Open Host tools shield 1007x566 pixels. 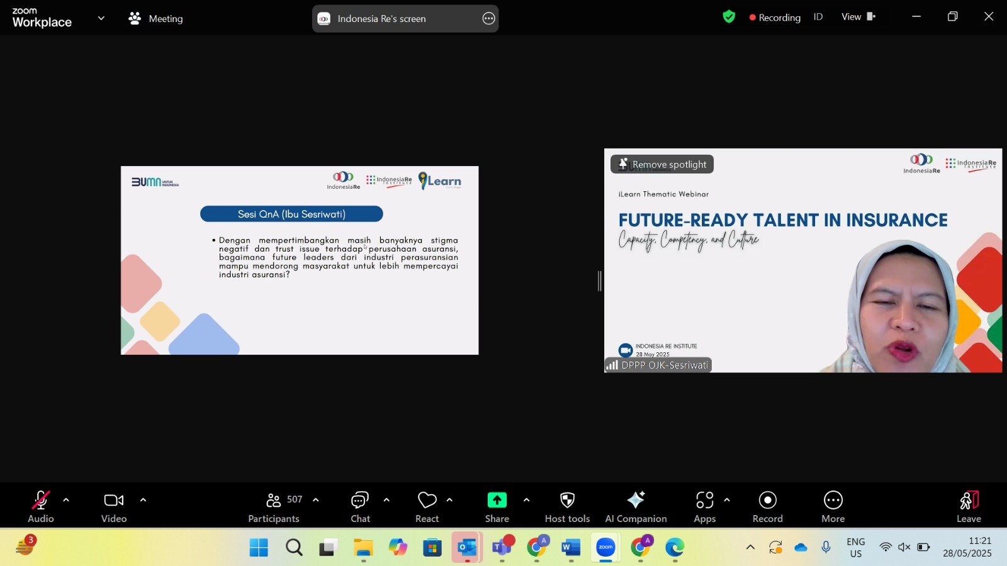568,506
